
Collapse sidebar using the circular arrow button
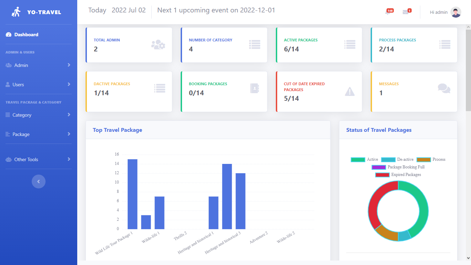click(x=38, y=181)
